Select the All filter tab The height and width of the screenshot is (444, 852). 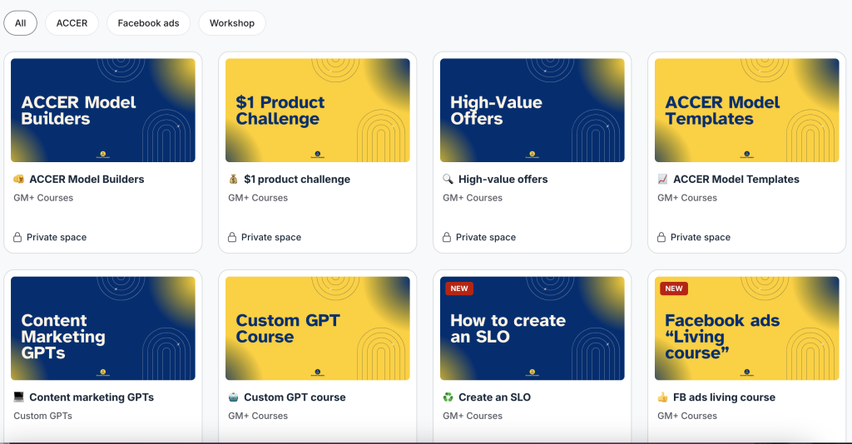coord(20,23)
